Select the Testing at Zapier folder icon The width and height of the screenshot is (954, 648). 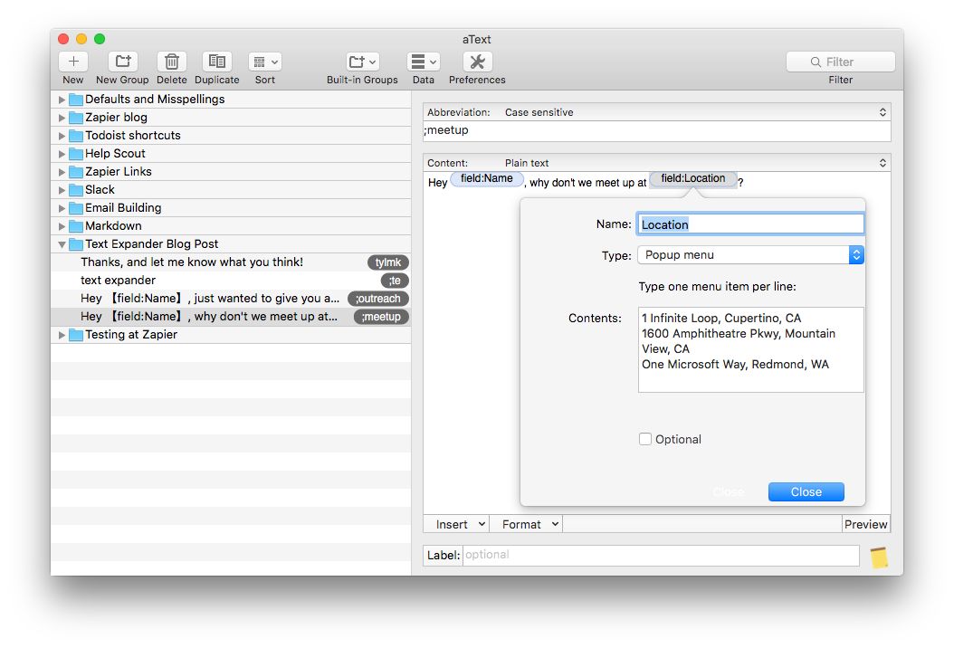(x=76, y=335)
